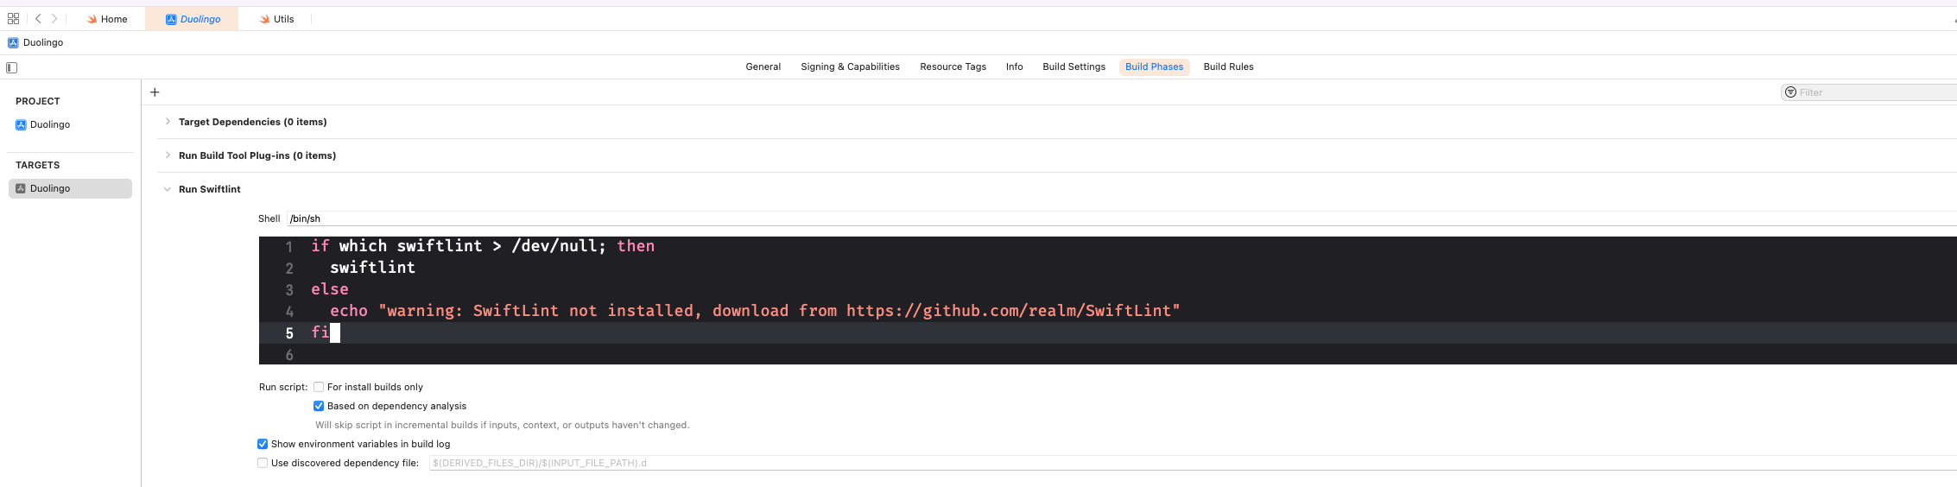Viewport: 1957px width, 487px height.
Task: Toggle Show environment variables in build log
Action: coord(263,444)
